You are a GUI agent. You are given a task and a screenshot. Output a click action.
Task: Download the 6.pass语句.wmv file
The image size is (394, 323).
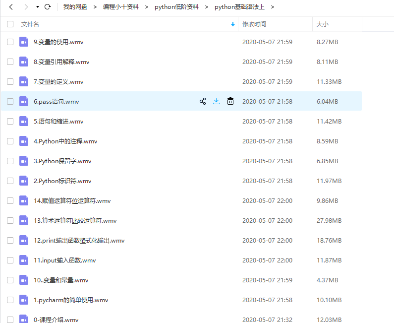click(x=217, y=101)
